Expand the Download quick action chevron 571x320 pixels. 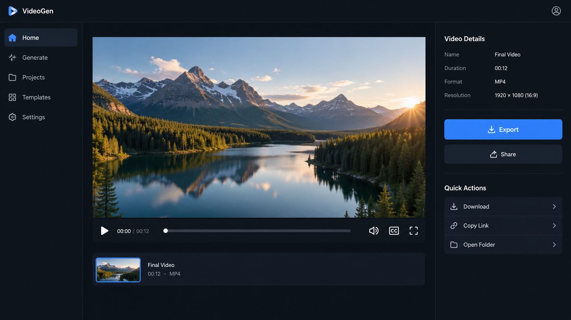click(554, 207)
